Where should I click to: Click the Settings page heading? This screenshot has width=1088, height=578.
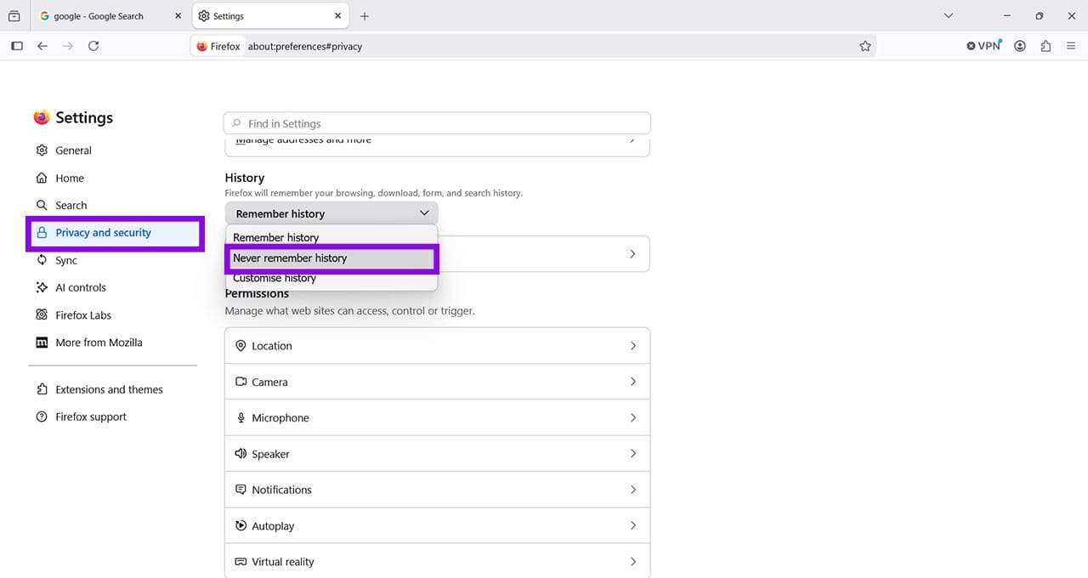[x=84, y=118]
